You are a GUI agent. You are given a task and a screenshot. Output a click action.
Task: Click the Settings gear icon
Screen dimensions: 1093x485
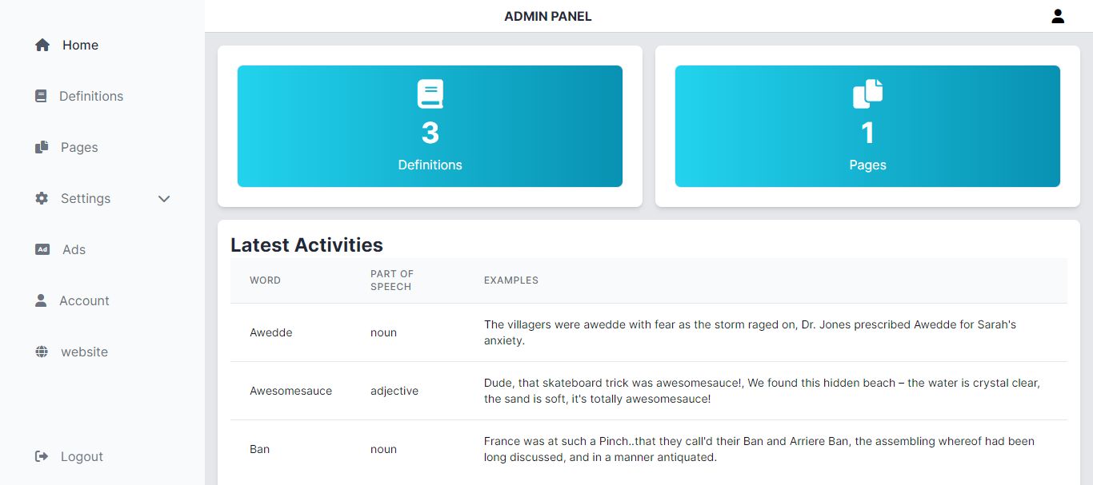pos(42,199)
